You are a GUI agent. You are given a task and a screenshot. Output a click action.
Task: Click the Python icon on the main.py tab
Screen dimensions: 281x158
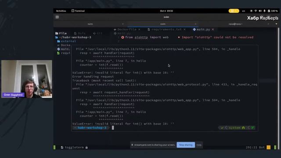194,29
